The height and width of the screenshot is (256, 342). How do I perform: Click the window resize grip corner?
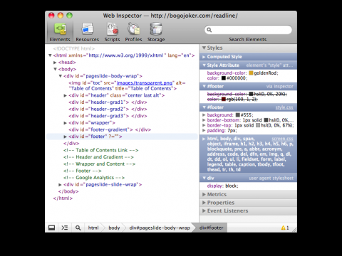coord(294,230)
